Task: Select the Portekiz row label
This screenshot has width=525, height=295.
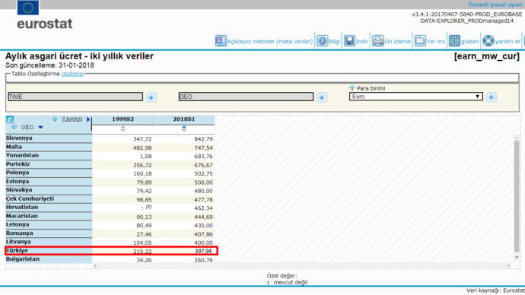Action: coord(18,164)
